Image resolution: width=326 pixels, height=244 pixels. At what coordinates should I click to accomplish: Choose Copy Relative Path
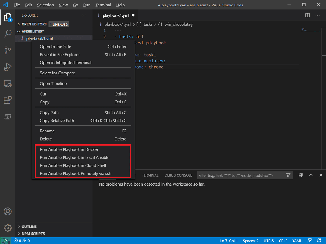83,121
